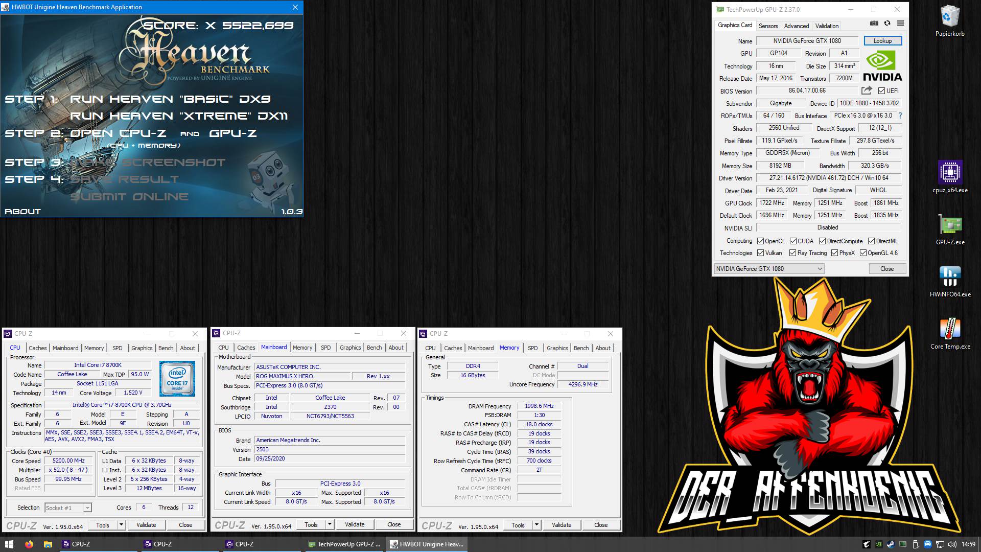Toggle the UEFI checkbox in GPU-Z
The height and width of the screenshot is (552, 981).
881,91
